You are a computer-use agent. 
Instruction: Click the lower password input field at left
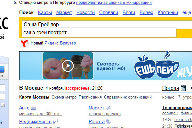point(2,97)
